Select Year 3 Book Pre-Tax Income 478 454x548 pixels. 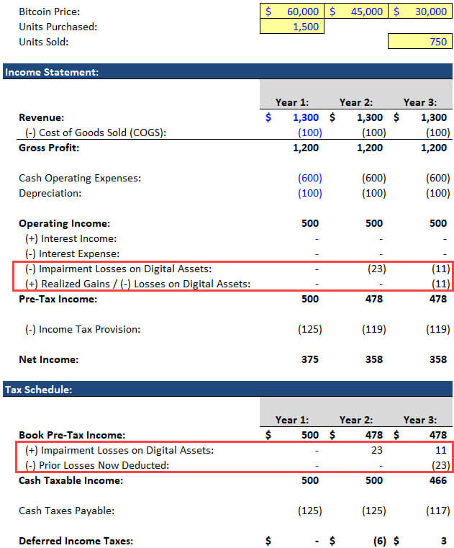coord(438,435)
